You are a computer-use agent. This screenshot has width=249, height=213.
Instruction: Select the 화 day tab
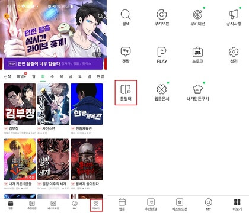43,76
